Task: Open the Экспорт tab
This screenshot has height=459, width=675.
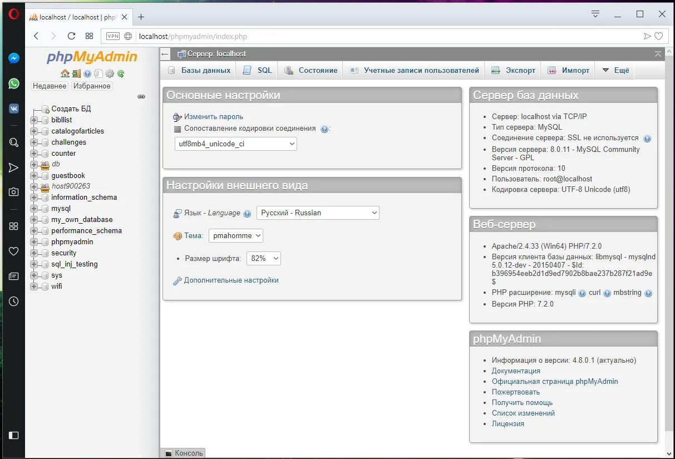Action: (x=513, y=71)
